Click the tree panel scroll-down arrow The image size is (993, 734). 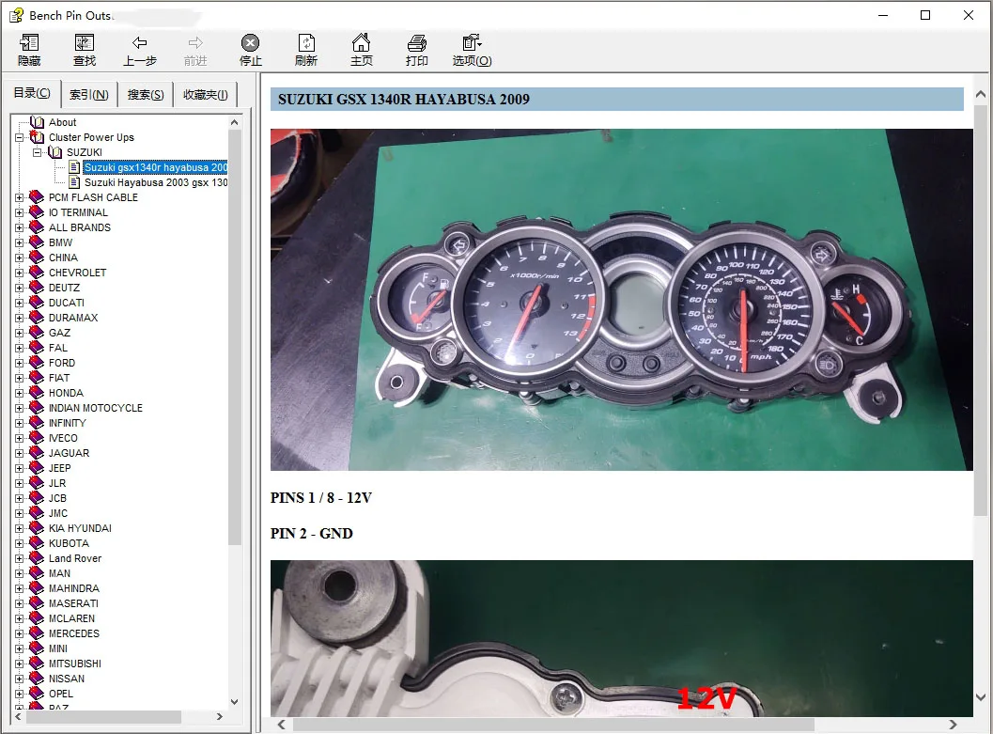click(234, 702)
